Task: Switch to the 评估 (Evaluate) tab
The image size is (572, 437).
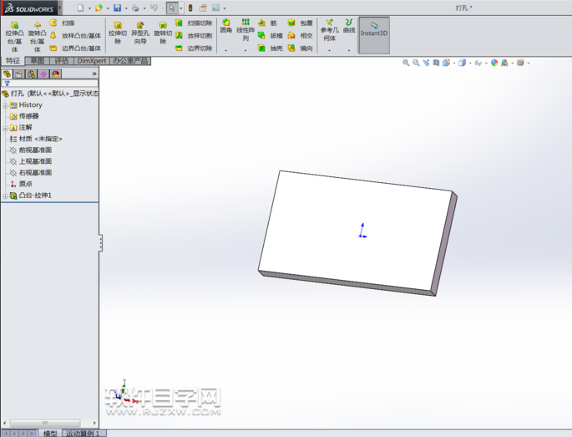Action: pyautogui.click(x=62, y=61)
